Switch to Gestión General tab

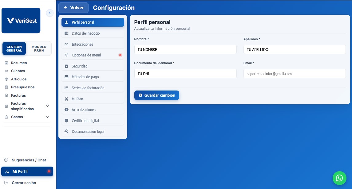tap(14, 48)
